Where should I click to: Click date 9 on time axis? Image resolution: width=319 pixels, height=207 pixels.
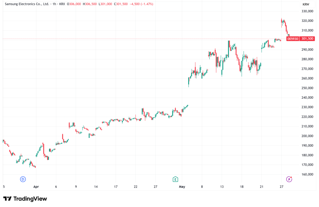pos(76,187)
